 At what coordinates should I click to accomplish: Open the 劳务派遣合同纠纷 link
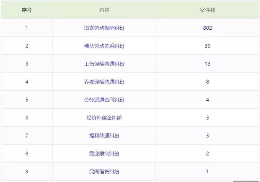pos(104,100)
